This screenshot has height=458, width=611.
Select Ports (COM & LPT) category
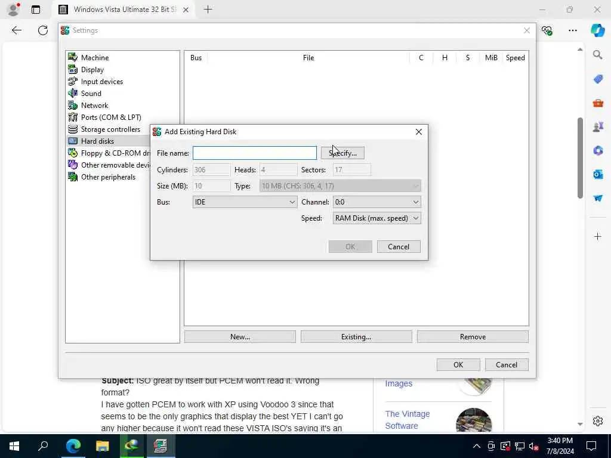tap(110, 117)
